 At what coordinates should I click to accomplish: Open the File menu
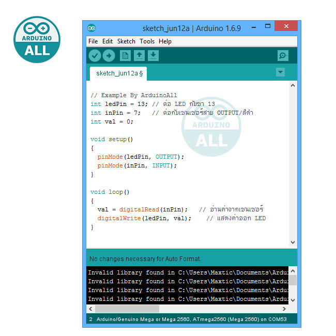click(93, 41)
